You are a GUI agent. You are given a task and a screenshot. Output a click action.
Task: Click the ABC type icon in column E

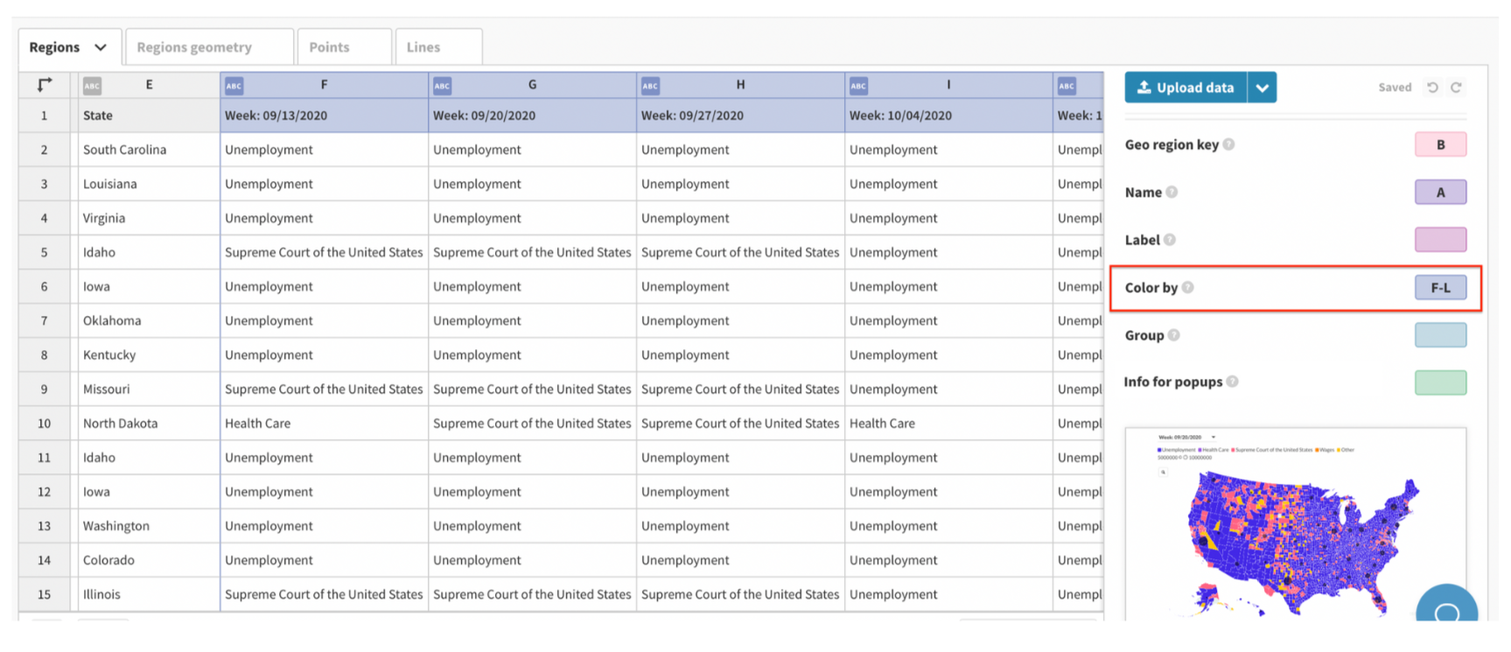click(x=92, y=86)
